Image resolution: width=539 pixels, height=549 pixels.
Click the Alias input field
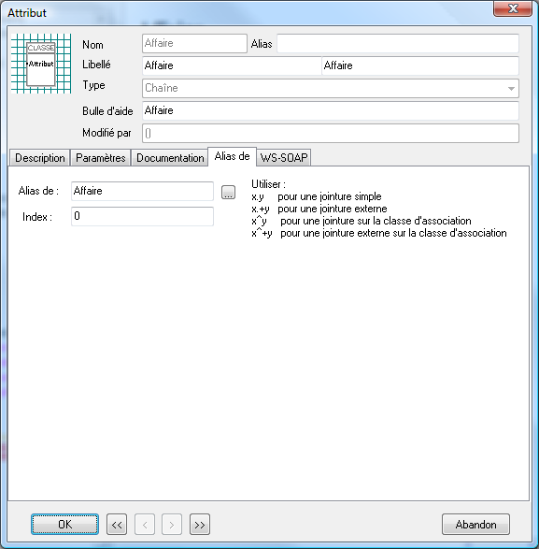[398, 43]
